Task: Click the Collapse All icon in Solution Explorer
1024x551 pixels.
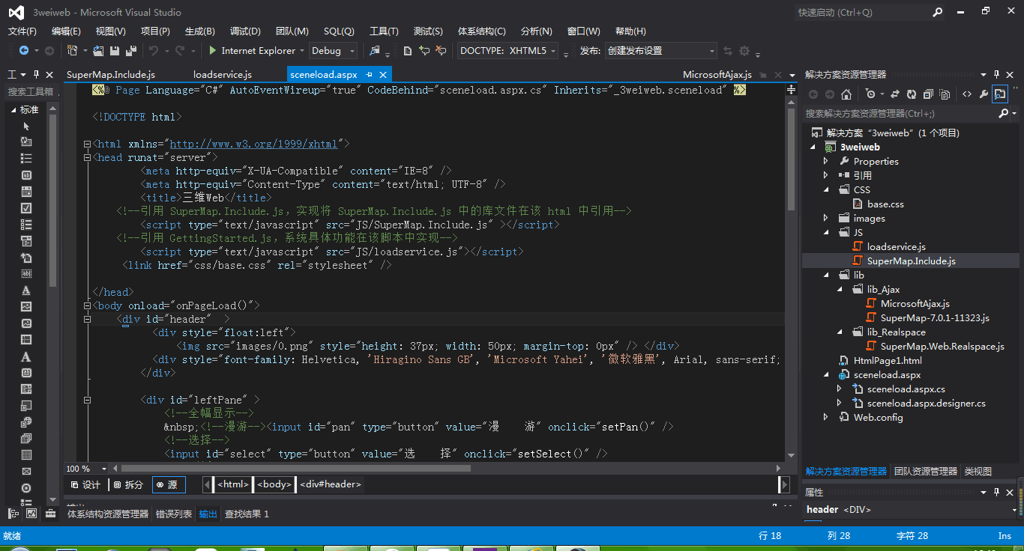Action: [928, 94]
